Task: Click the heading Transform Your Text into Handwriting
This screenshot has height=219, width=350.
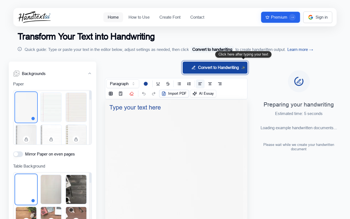Action: coord(86,36)
